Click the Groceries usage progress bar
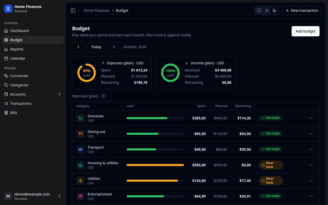The height and width of the screenshot is (205, 328). 155,118
